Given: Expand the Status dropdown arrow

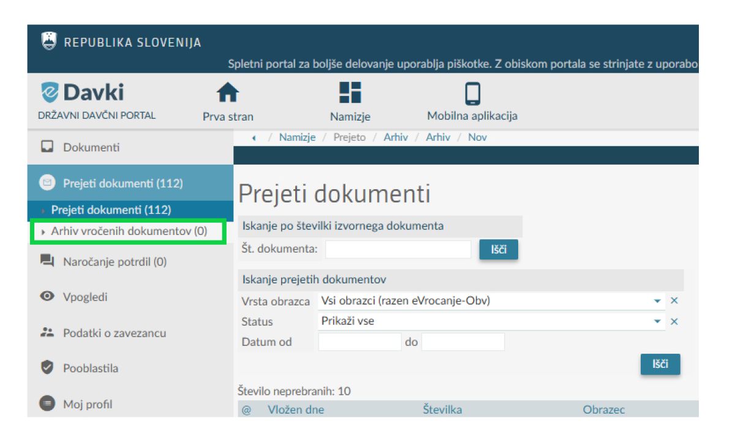Looking at the screenshot, I should (x=657, y=322).
